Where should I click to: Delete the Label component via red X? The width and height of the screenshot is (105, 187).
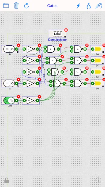point(66,30)
